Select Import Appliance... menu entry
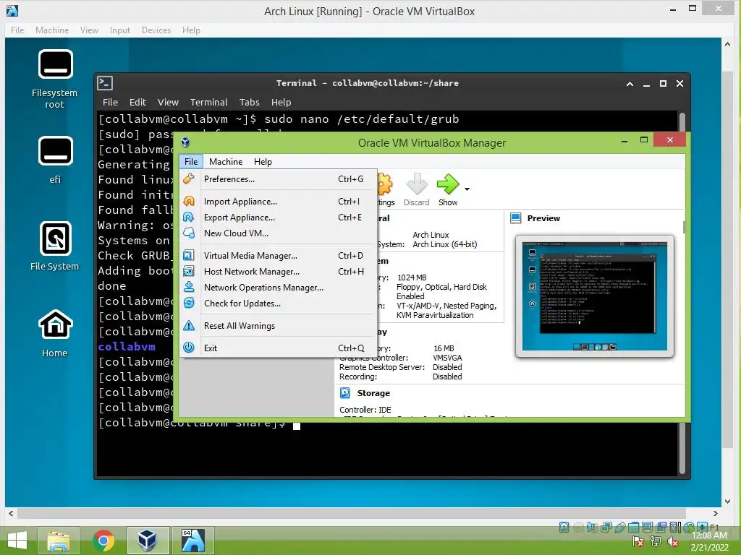This screenshot has height=555, width=741. pos(279,202)
